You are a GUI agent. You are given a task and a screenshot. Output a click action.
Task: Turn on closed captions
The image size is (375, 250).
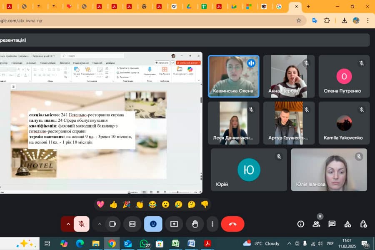point(132,224)
